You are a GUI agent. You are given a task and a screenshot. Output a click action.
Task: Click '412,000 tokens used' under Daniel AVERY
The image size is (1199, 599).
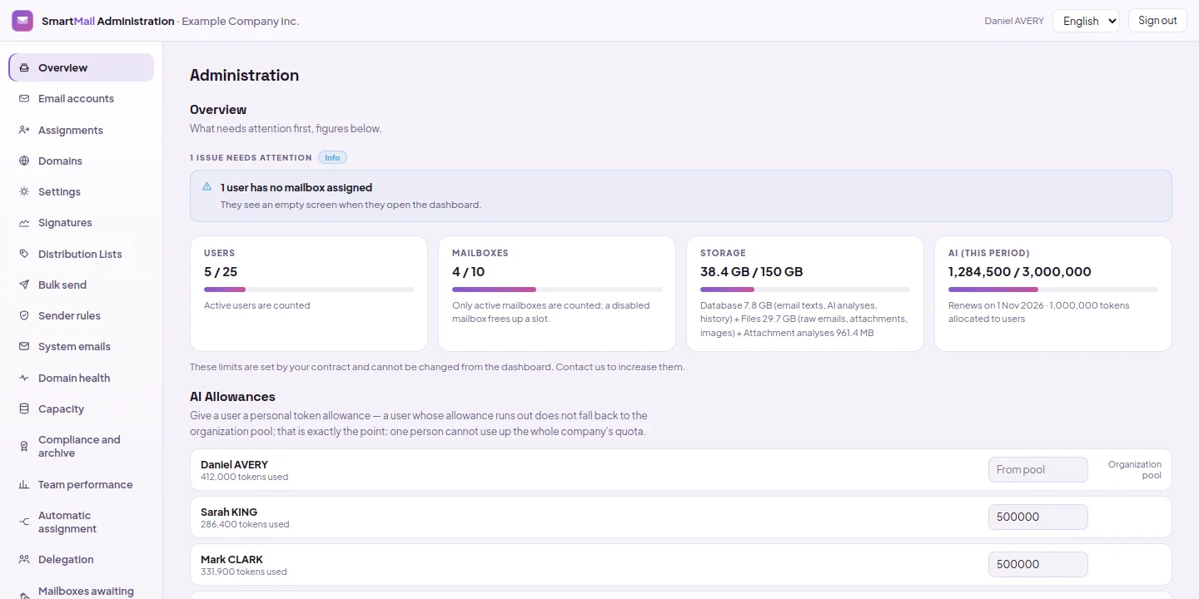click(244, 478)
